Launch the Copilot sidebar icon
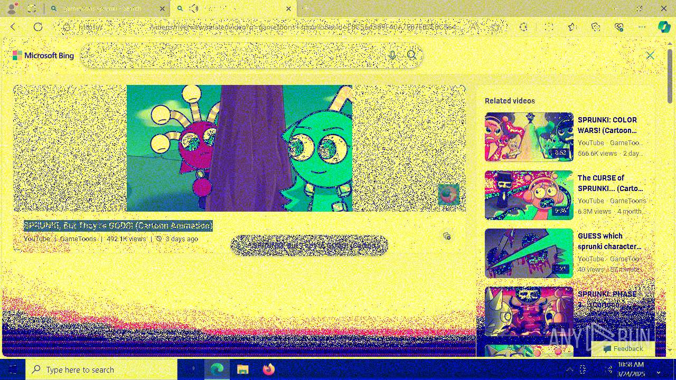Viewport: 676px width, 380px height. 664,27
